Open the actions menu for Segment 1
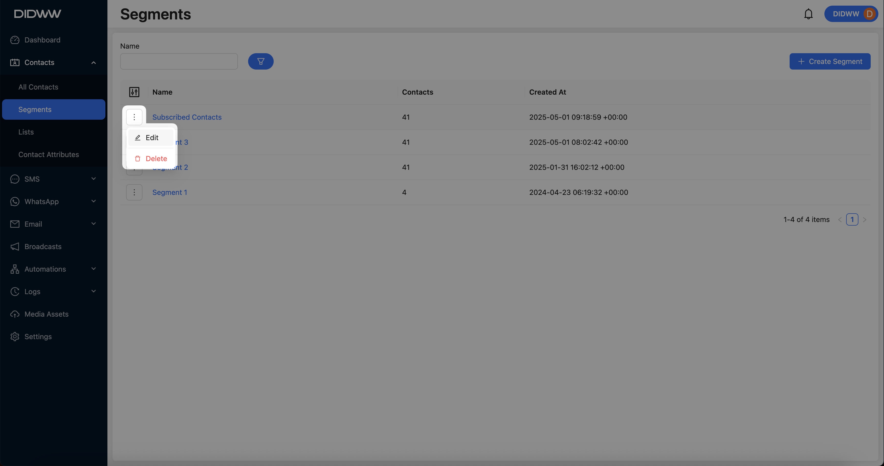 click(x=134, y=192)
